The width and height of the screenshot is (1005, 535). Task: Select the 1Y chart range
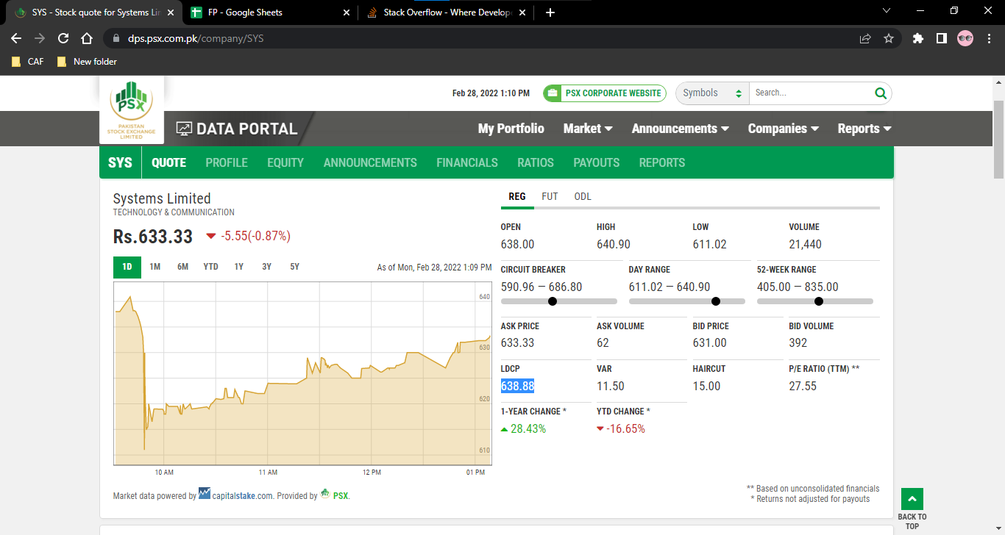tap(239, 267)
